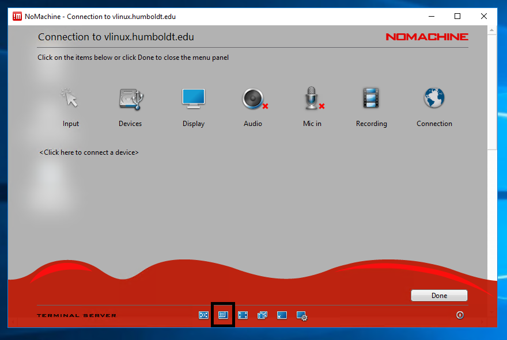Click the NoMachine title bar app icon

(17, 16)
